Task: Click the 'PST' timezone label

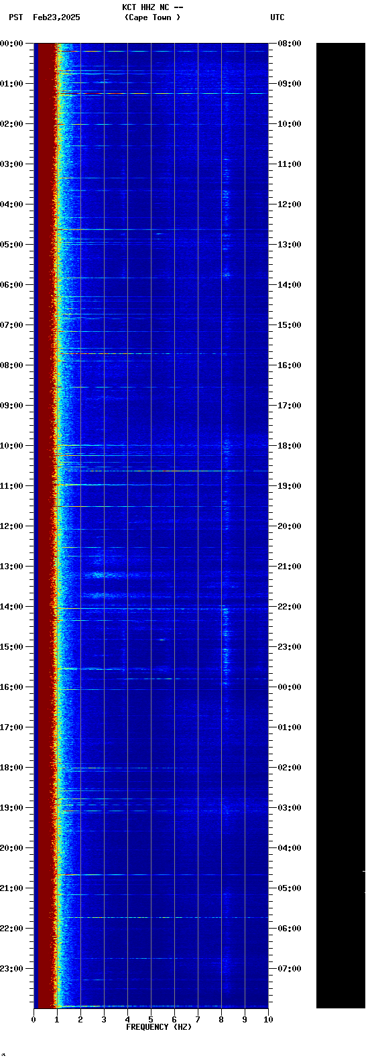Action: (x=16, y=17)
